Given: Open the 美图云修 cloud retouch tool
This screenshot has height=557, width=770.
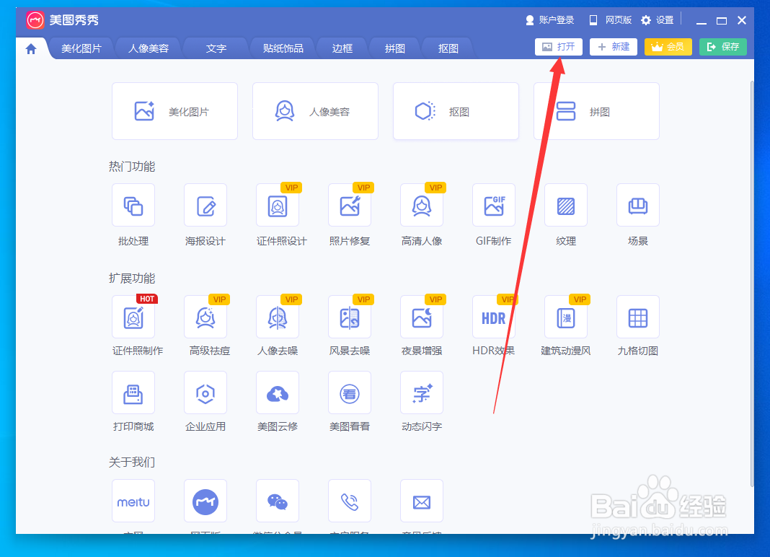Looking at the screenshot, I should click(278, 392).
